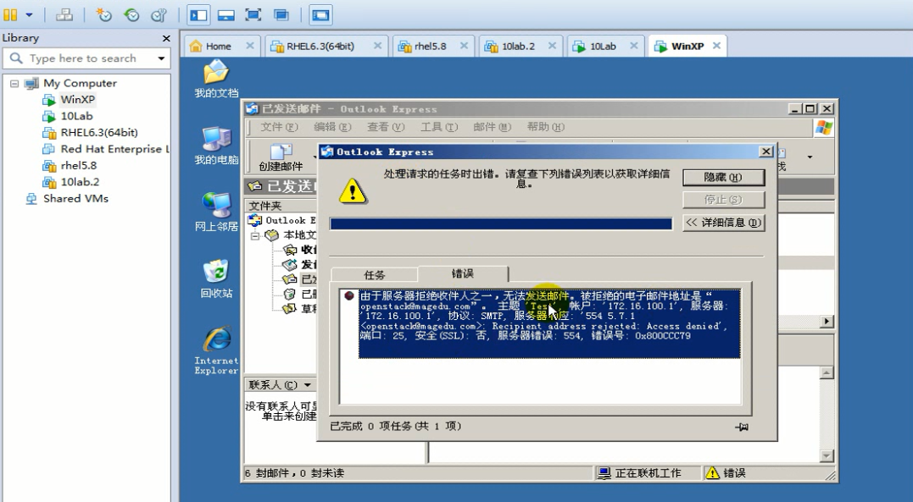Click the 停止(S) button in the dialog

point(723,200)
